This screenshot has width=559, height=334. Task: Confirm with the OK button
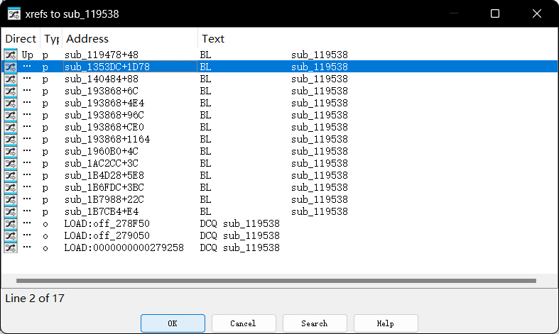coord(173,323)
